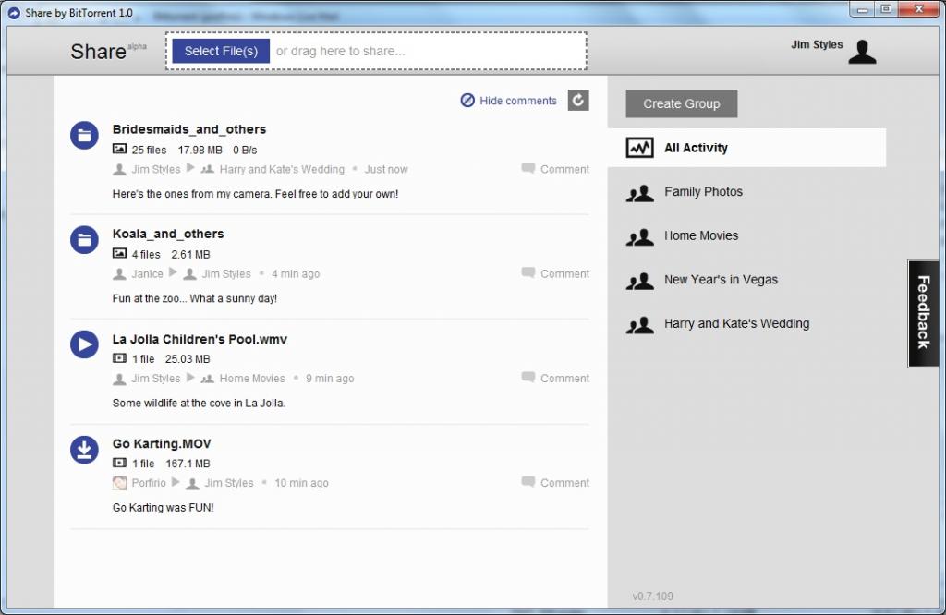Open the Go Karting.MOV title
The height and width of the screenshot is (615, 946).
pos(162,444)
